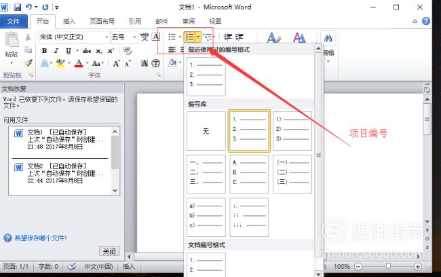Click Grow Font A icon
Screen dimensions: 441x277
pyautogui.click(x=116, y=64)
